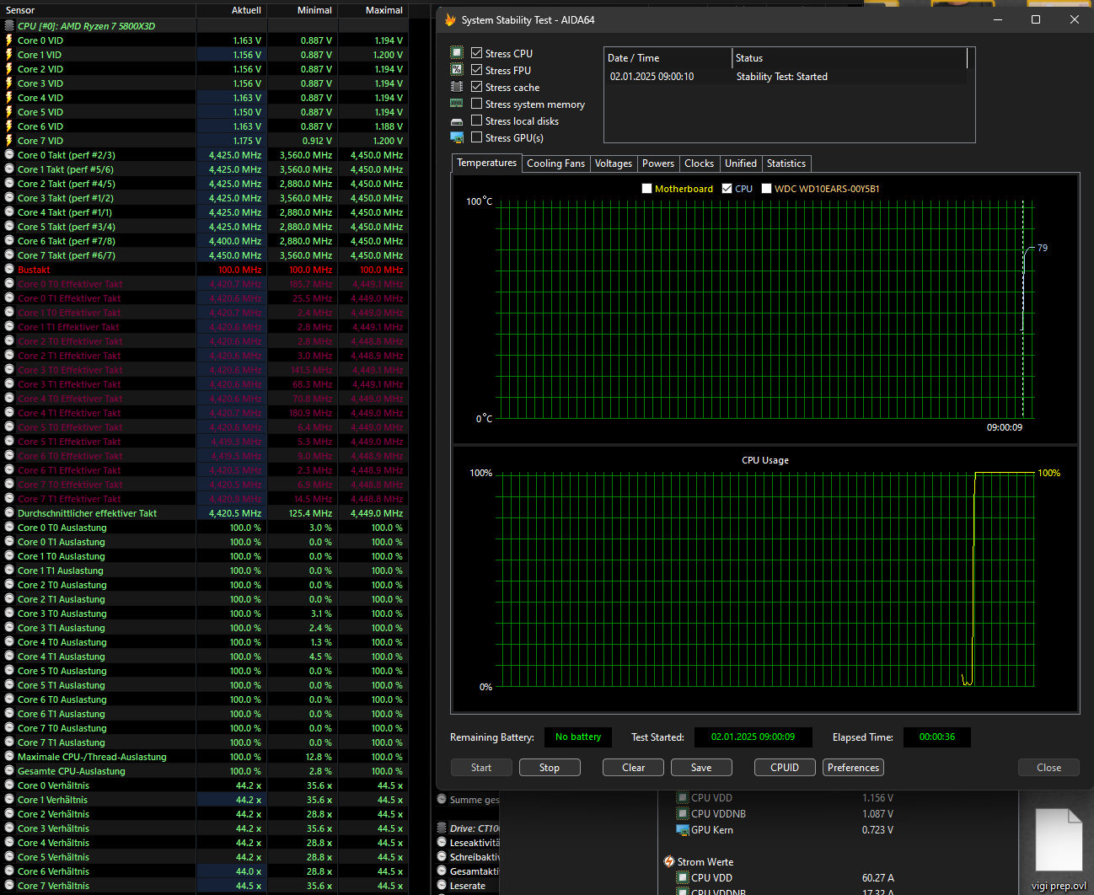This screenshot has width=1094, height=895.
Task: Open the Voltages tab
Action: [x=614, y=163]
